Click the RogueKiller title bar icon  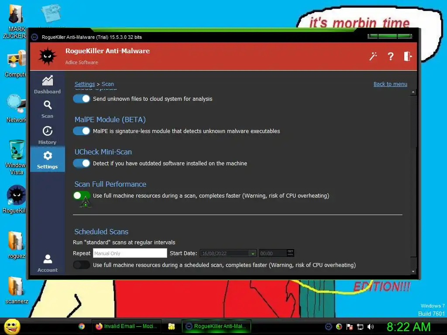tap(34, 37)
